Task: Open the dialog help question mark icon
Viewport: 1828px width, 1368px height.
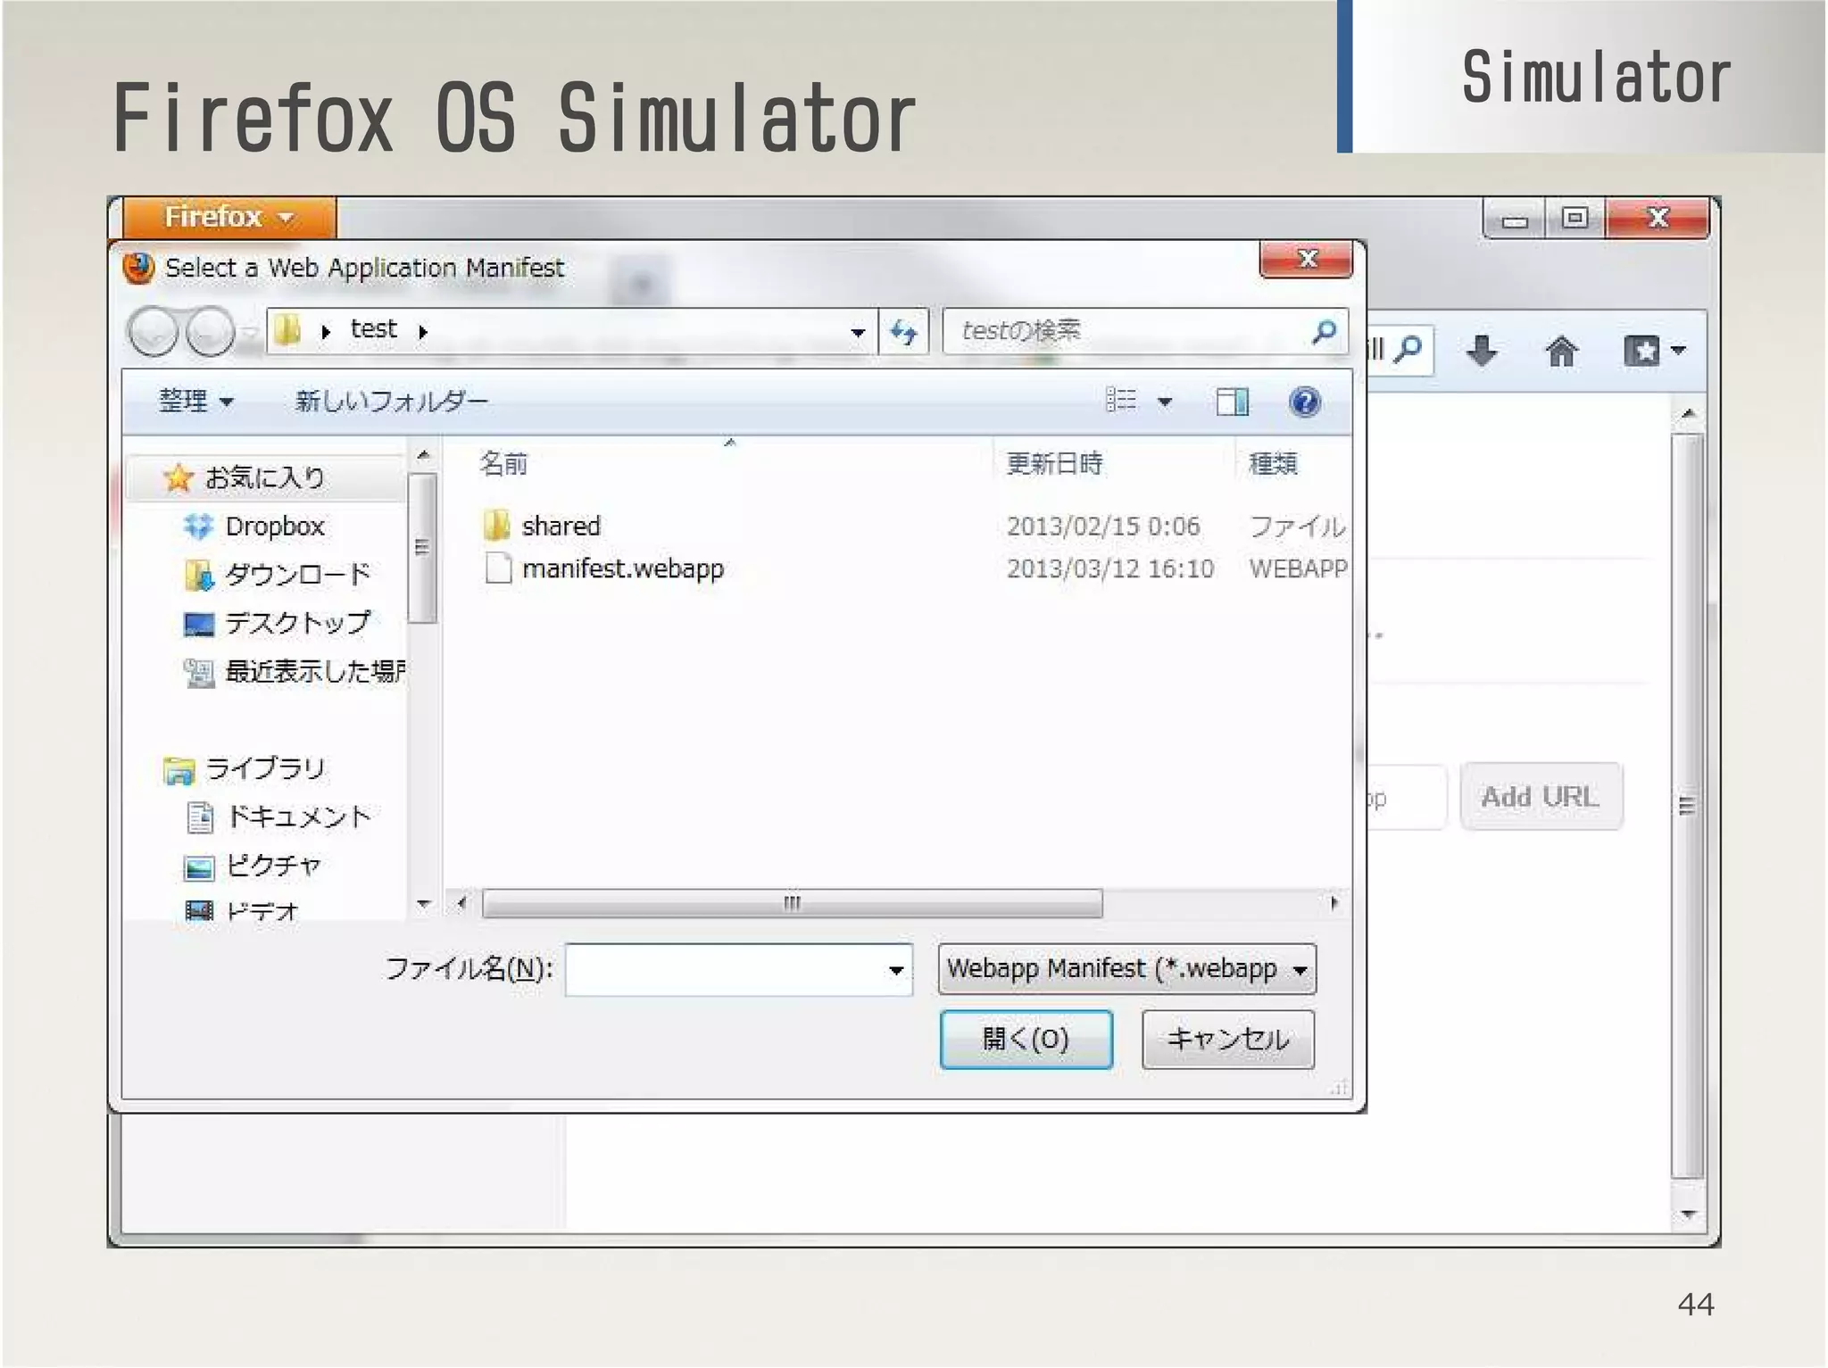Action: 1304,402
